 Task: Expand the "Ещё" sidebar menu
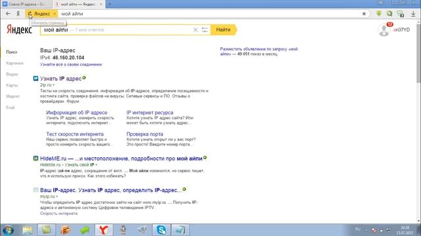coord(11,108)
